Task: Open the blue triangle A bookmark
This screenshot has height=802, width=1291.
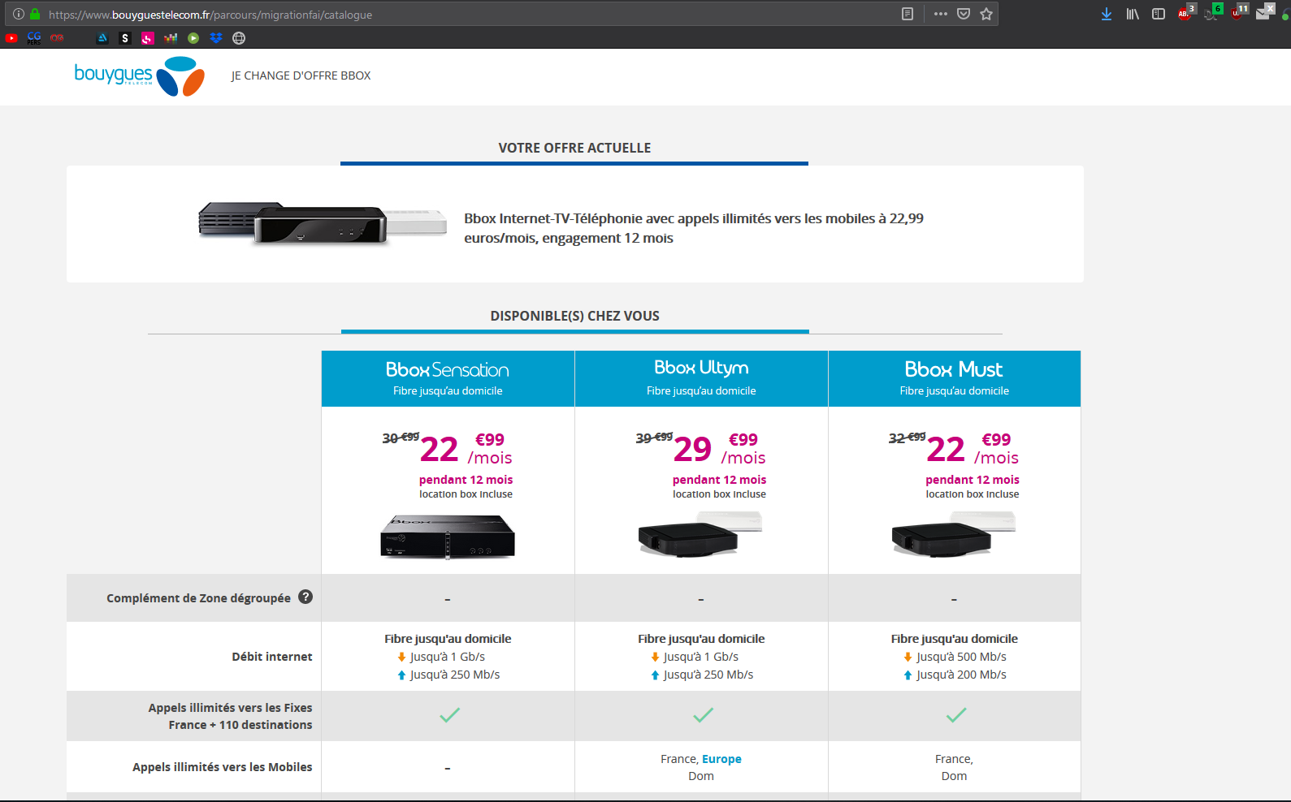Action: tap(102, 38)
